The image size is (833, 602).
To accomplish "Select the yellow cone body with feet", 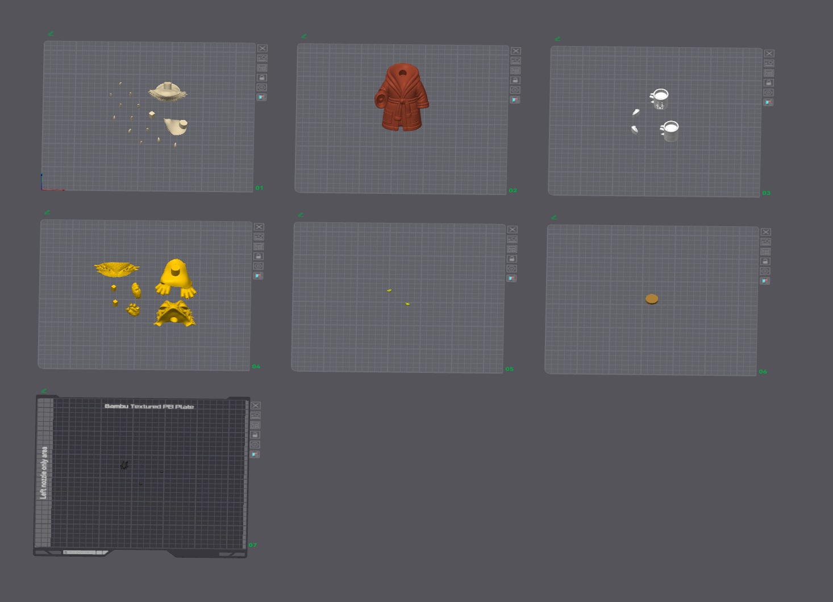I will pos(176,278).
